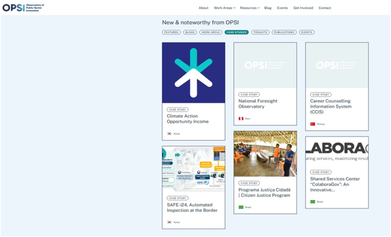The width and height of the screenshot is (391, 237).
Task: Open the Citizen Justice Program photo thumbnail
Action: click(x=265, y=153)
